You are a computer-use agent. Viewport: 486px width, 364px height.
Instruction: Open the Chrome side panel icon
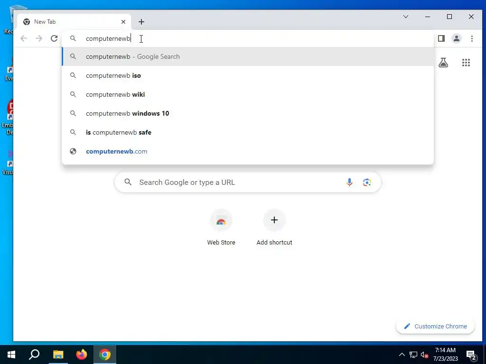pyautogui.click(x=441, y=38)
